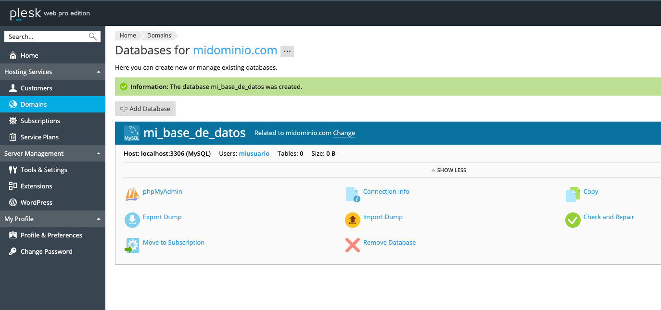Collapse the Hosting Services section
Image resolution: width=661 pixels, height=310 pixels.
pyautogui.click(x=99, y=72)
